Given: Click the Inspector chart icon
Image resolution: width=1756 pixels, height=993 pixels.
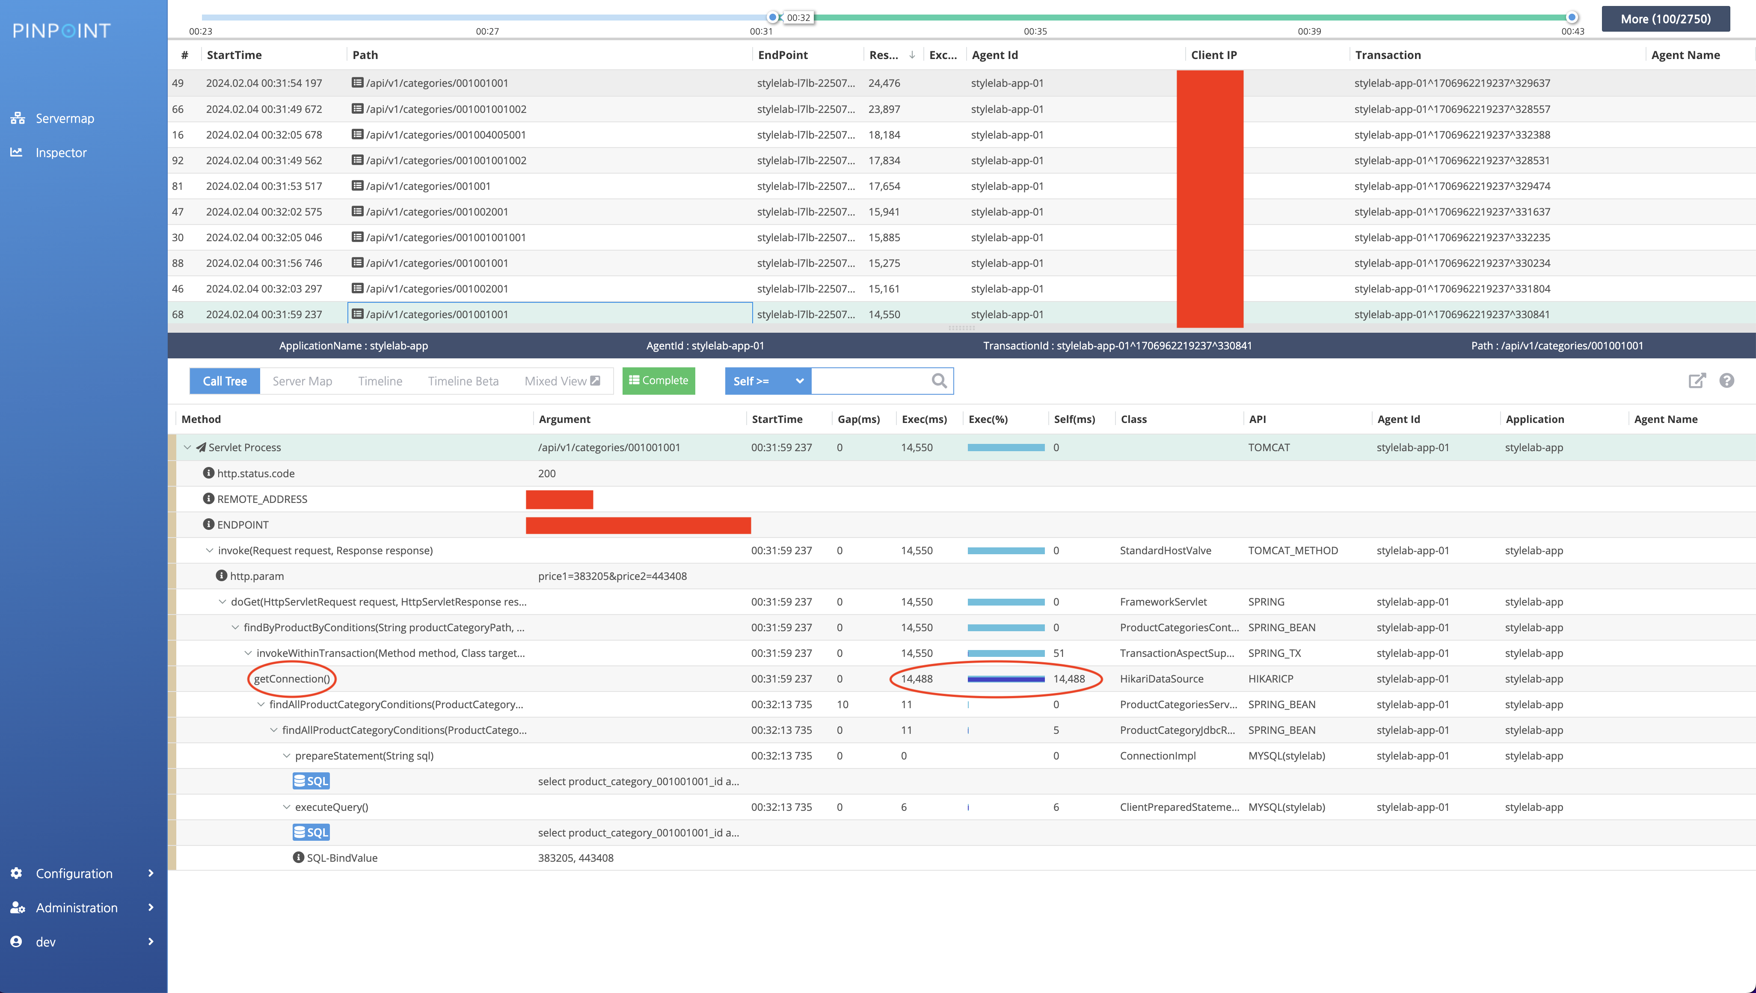Looking at the screenshot, I should 17,152.
